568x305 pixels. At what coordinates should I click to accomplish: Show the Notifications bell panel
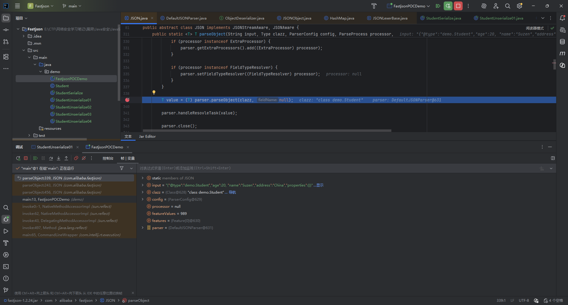[x=562, y=18]
